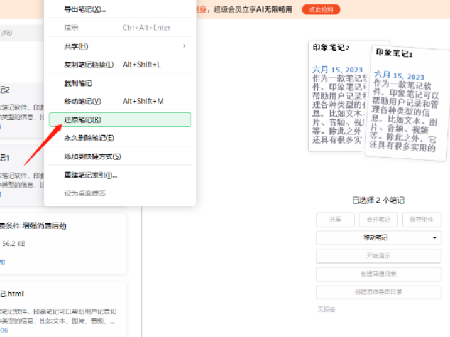Select the 印象笔记1 note thumbnail card
Viewport: 450px width, 337px height.
407,102
